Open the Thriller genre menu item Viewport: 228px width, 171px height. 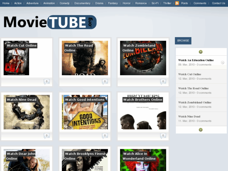[x=167, y=3]
